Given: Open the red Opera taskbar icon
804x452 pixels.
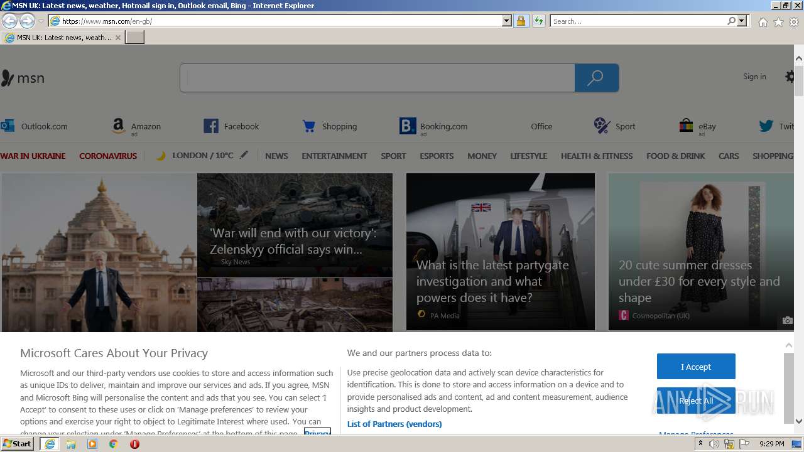Looking at the screenshot, I should [134, 444].
